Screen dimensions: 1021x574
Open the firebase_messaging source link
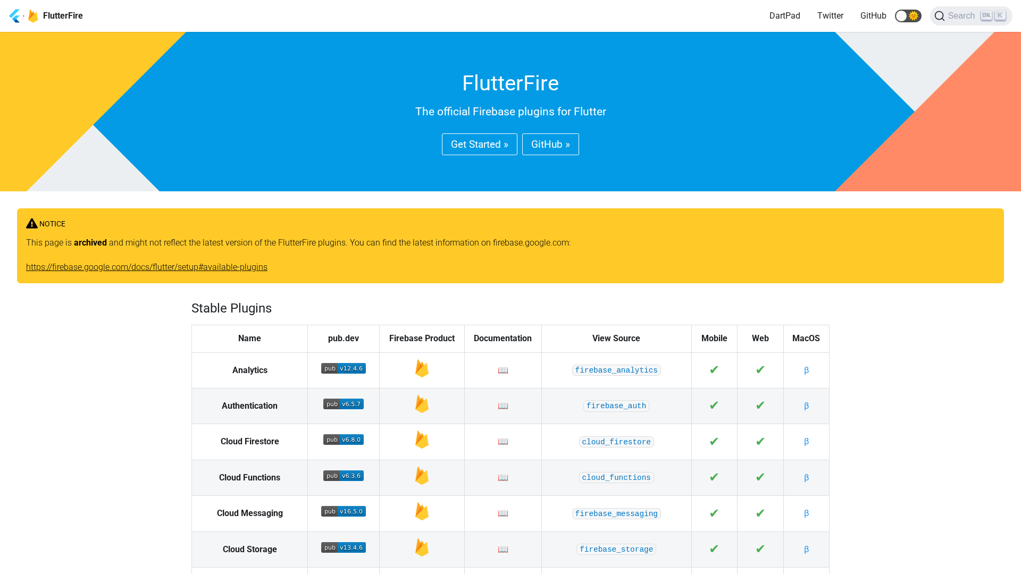pyautogui.click(x=616, y=513)
